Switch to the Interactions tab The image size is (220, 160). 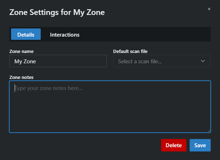65,34
